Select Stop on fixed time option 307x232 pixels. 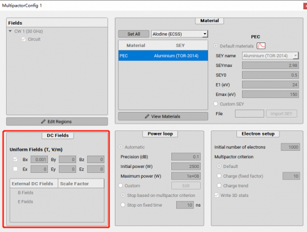pyautogui.click(x=123, y=205)
